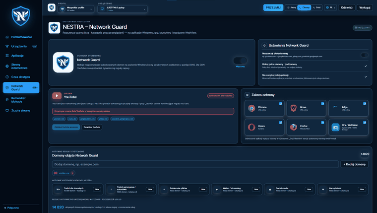Click the WŁĄCZONY status badge
Viewport: 377px width, 213px height.
point(362,28)
